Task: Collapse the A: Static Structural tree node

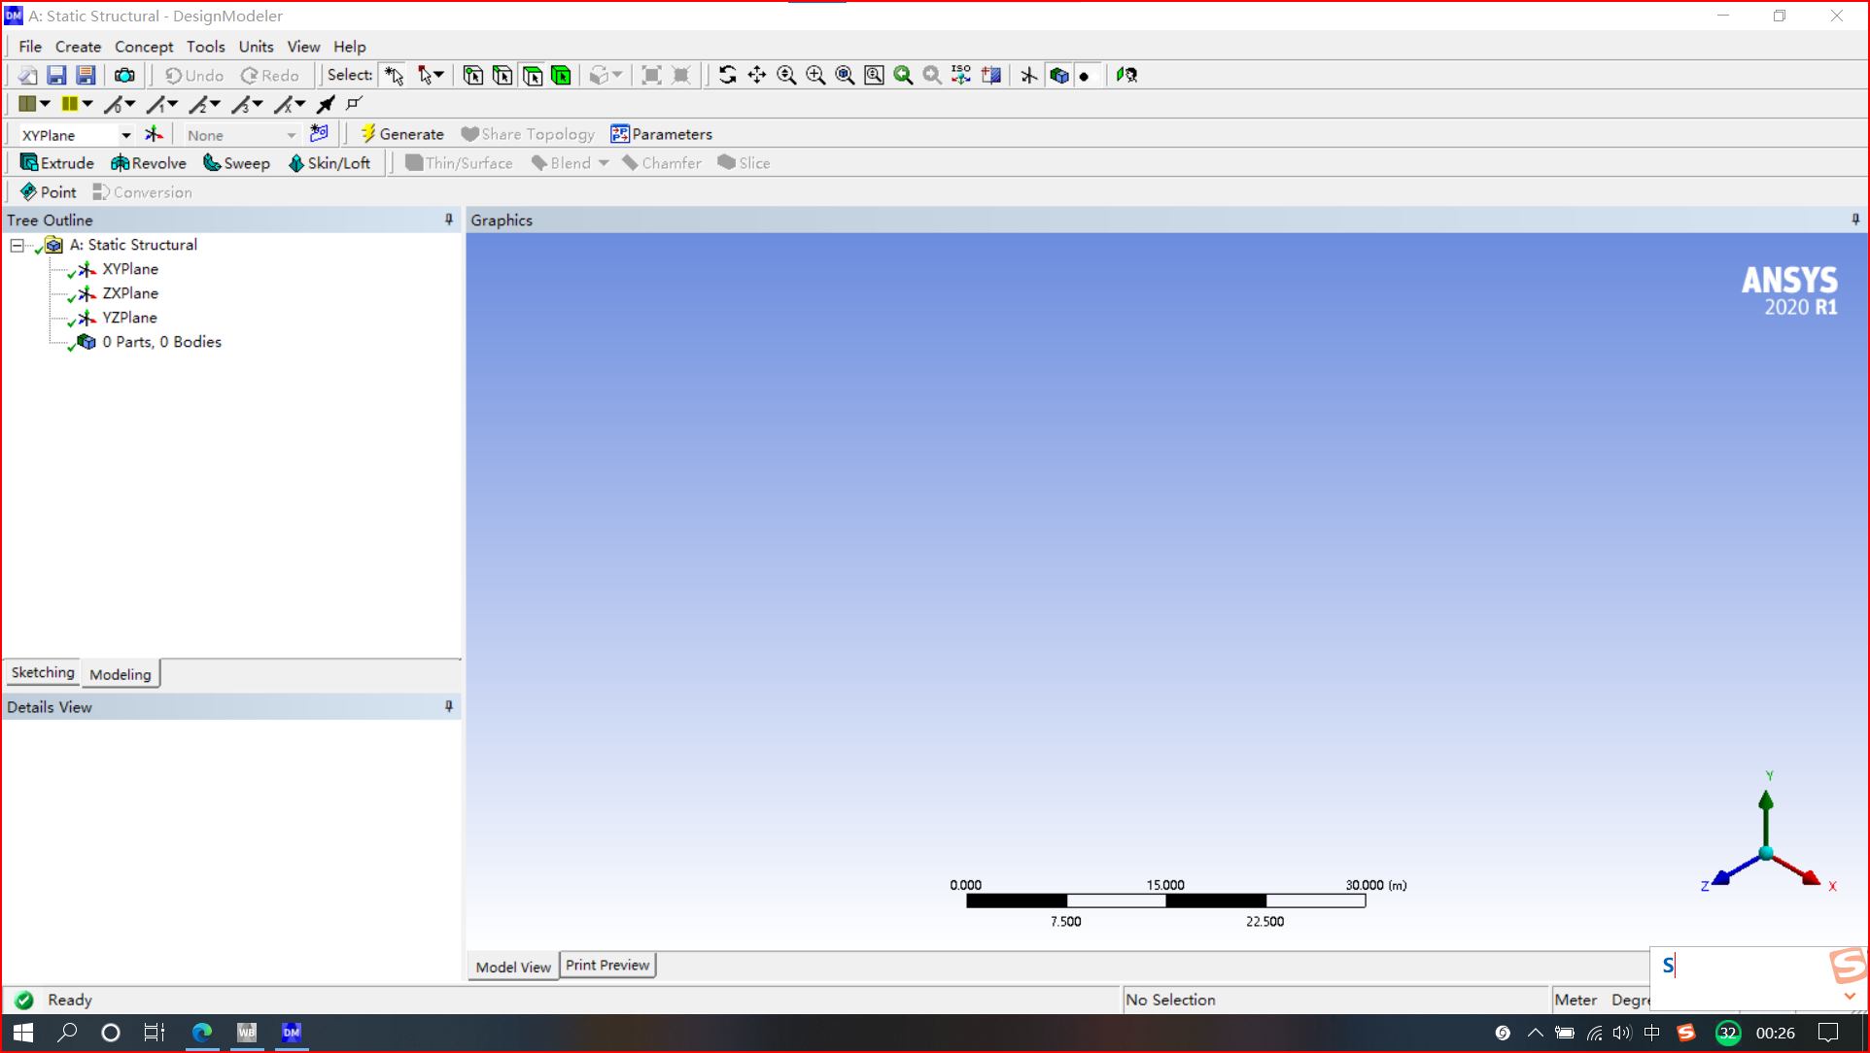Action: (17, 245)
